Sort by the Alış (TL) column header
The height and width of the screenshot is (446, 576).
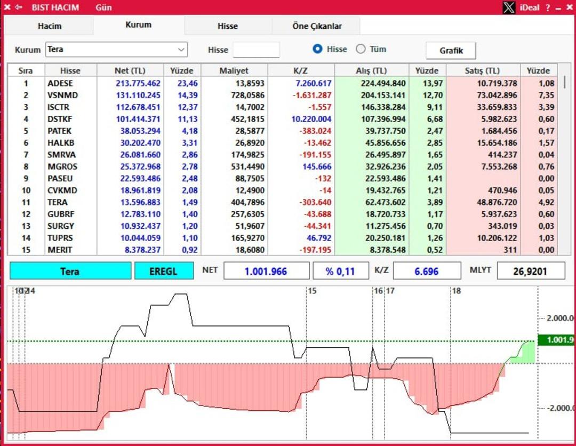click(x=371, y=70)
